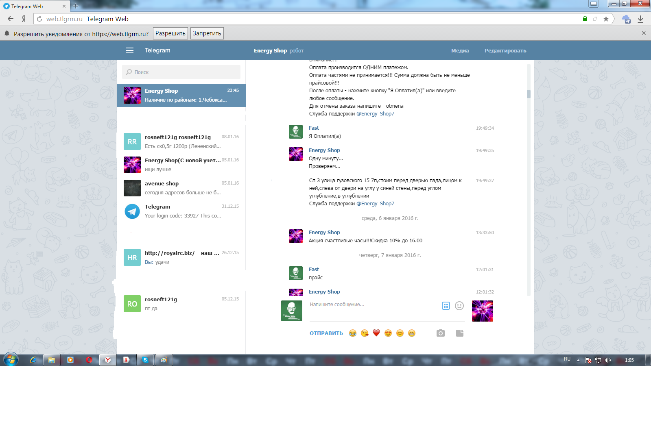Screen dimensions: 651x446
Task: Click Fast sender name at 19:49:34
Action: 314,128
